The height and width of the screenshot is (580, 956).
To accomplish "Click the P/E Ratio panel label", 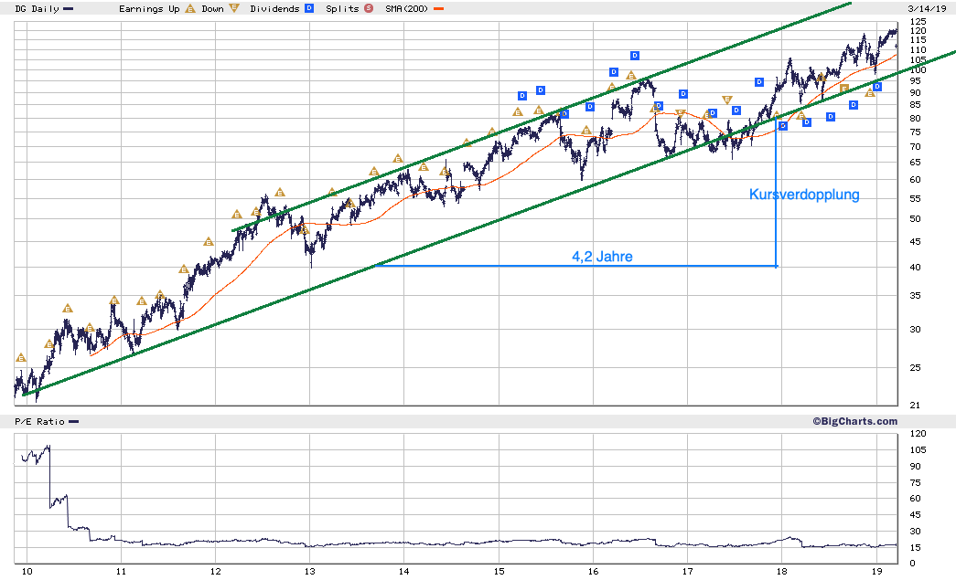I will point(39,422).
